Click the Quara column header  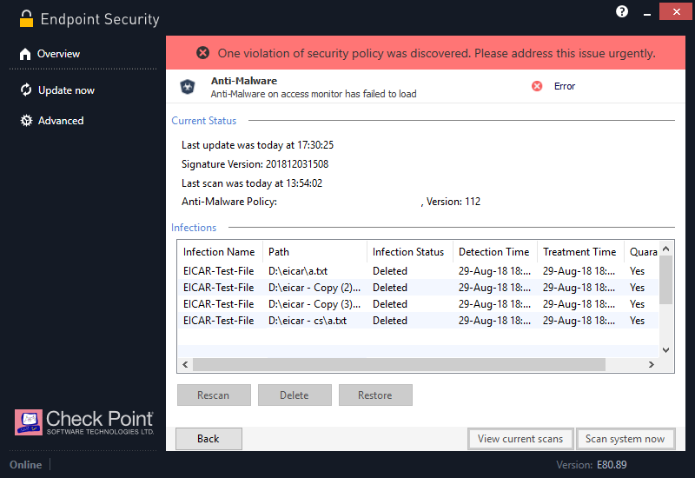coord(642,252)
